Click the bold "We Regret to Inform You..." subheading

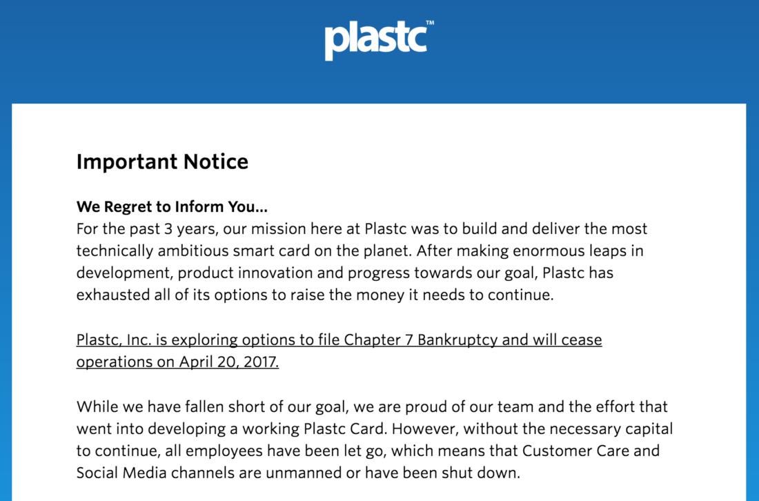[x=172, y=206]
